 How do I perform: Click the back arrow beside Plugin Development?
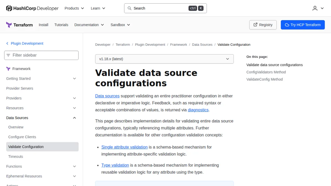point(7,44)
